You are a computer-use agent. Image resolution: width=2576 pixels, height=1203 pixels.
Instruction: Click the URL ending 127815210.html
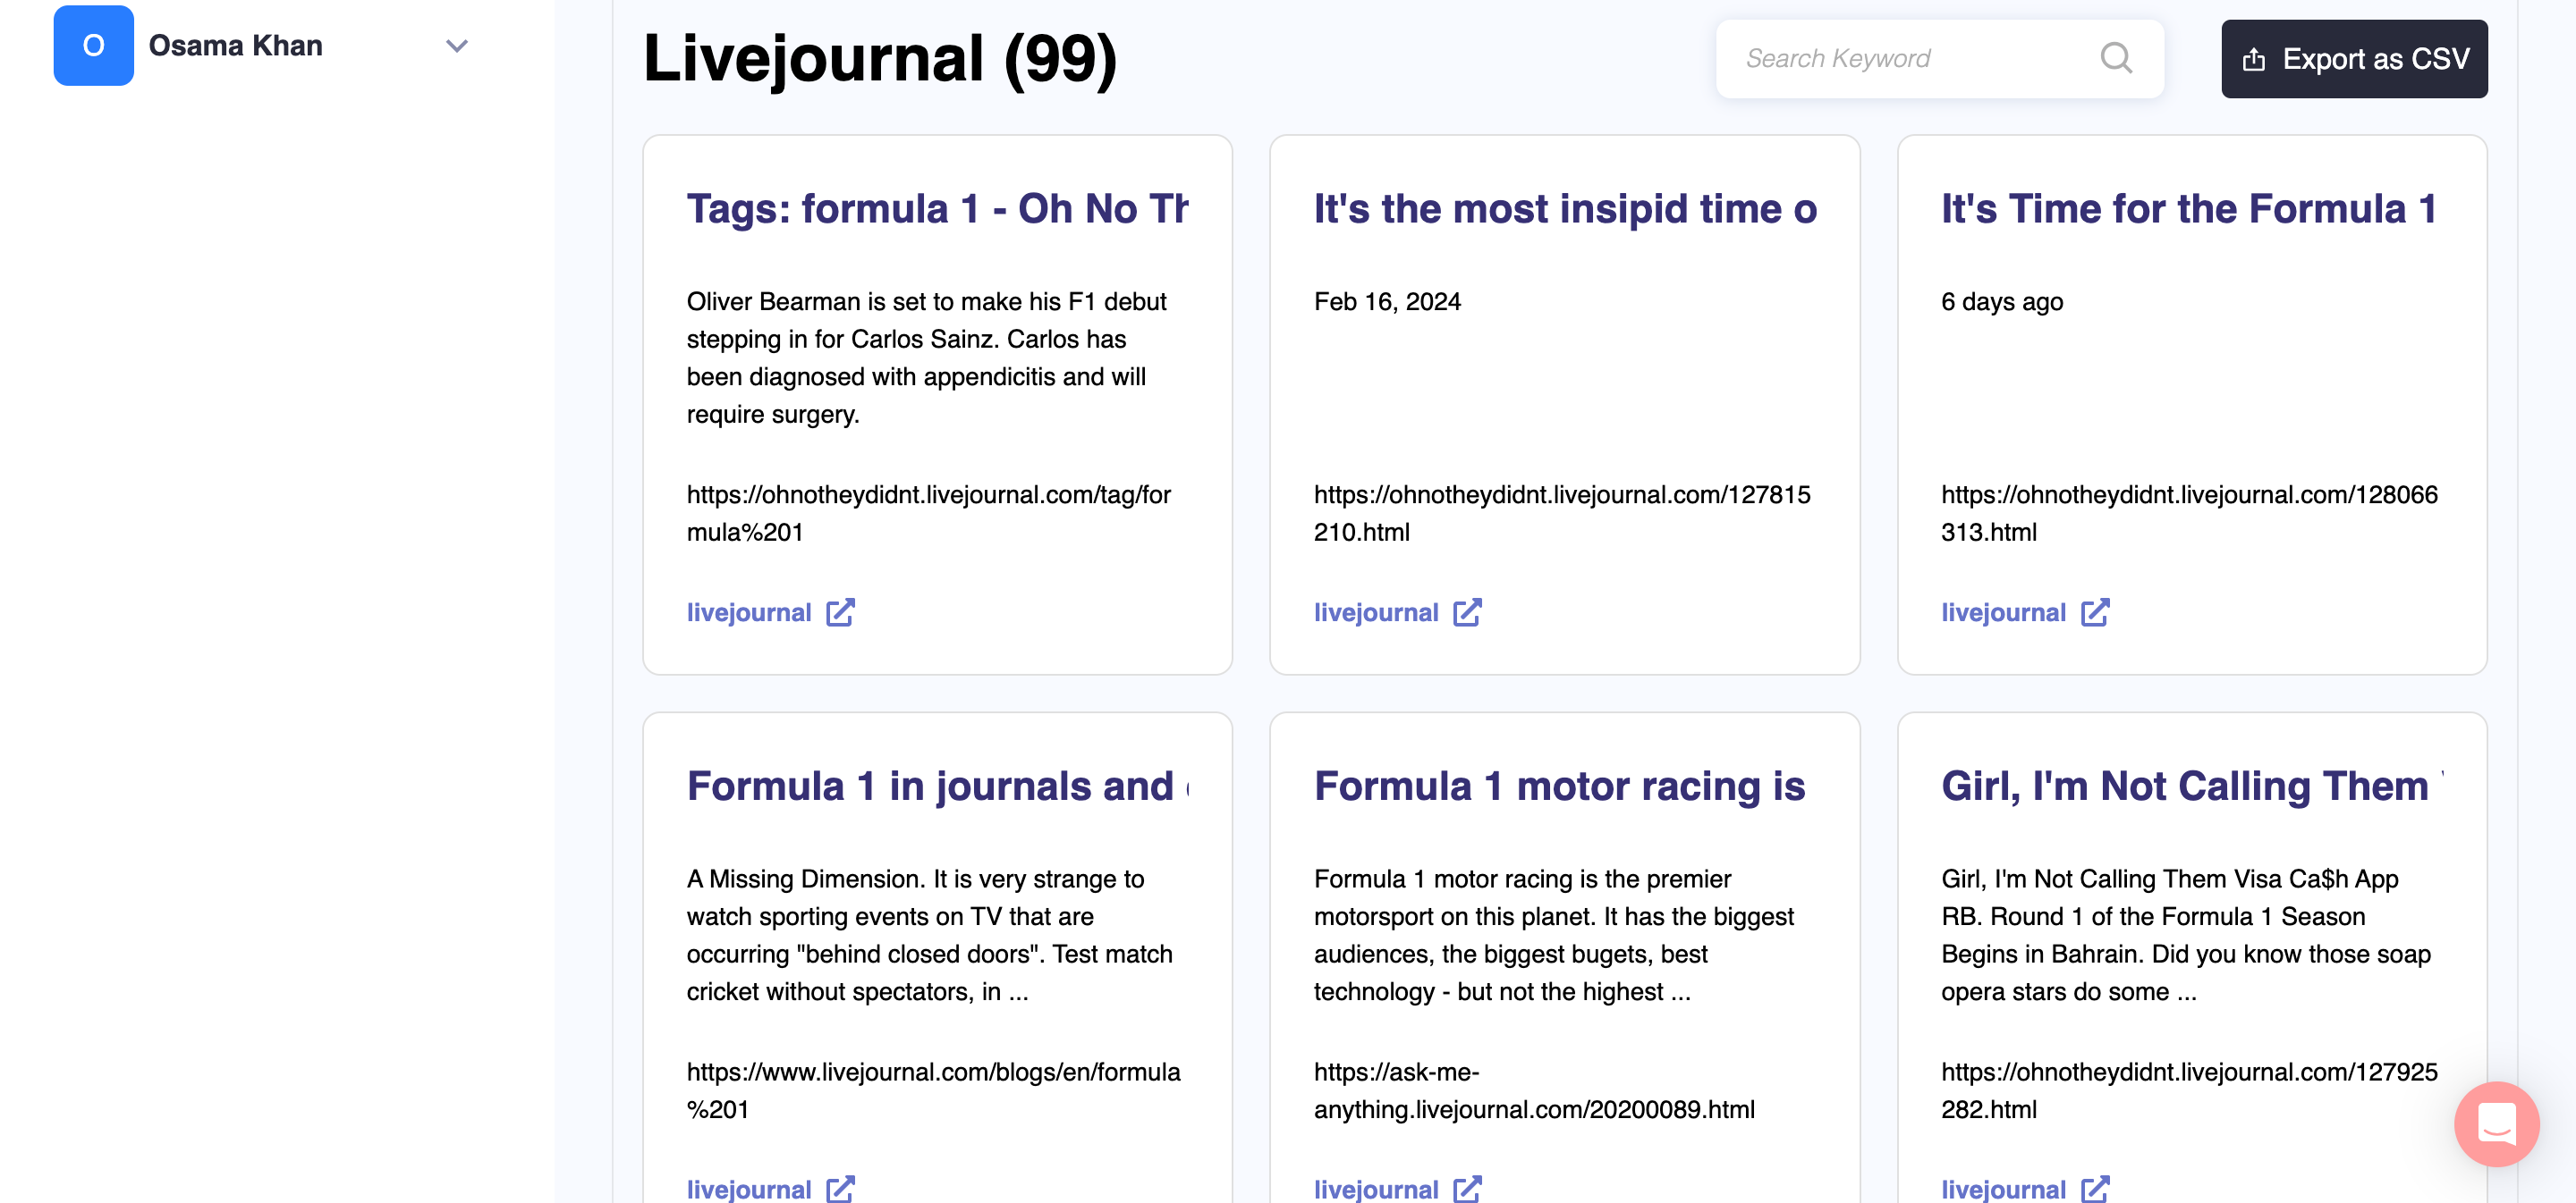point(1562,514)
